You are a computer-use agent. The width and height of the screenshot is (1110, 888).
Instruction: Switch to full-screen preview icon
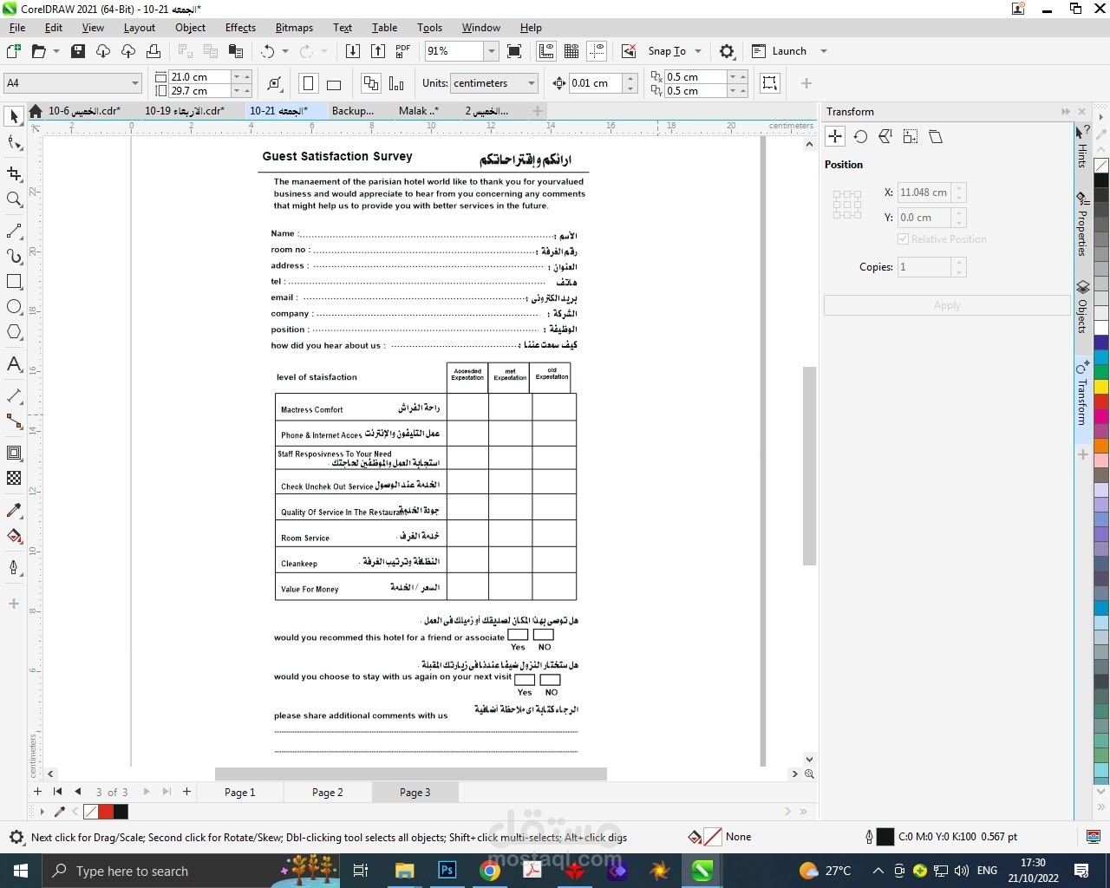pyautogui.click(x=514, y=51)
